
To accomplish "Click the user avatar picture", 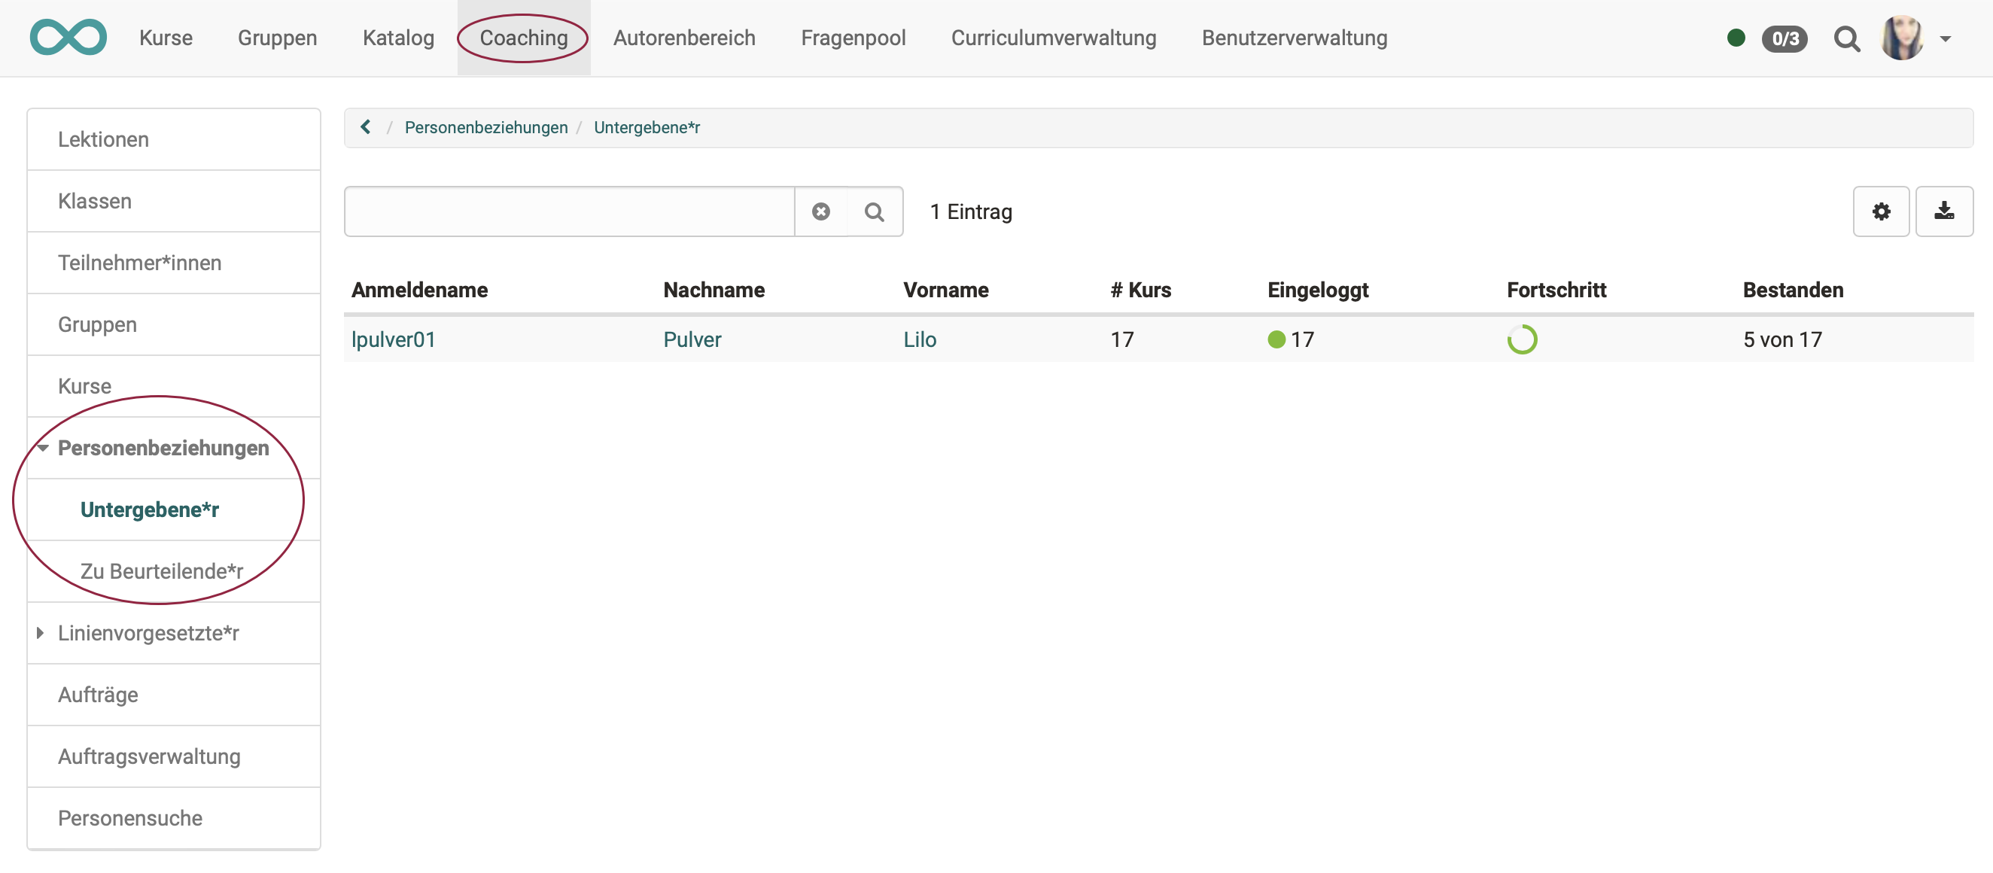I will pyautogui.click(x=1902, y=38).
